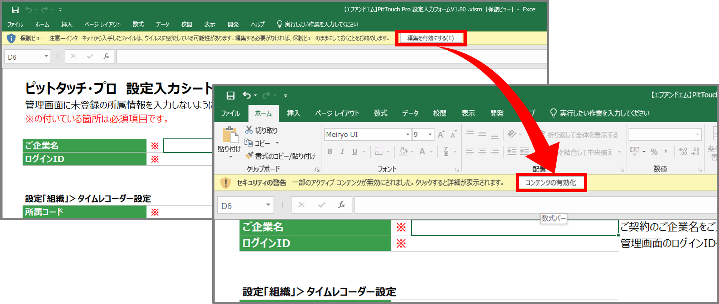This screenshot has width=719, height=304.
Task: Click Format Painter brush icon
Action: [x=249, y=156]
